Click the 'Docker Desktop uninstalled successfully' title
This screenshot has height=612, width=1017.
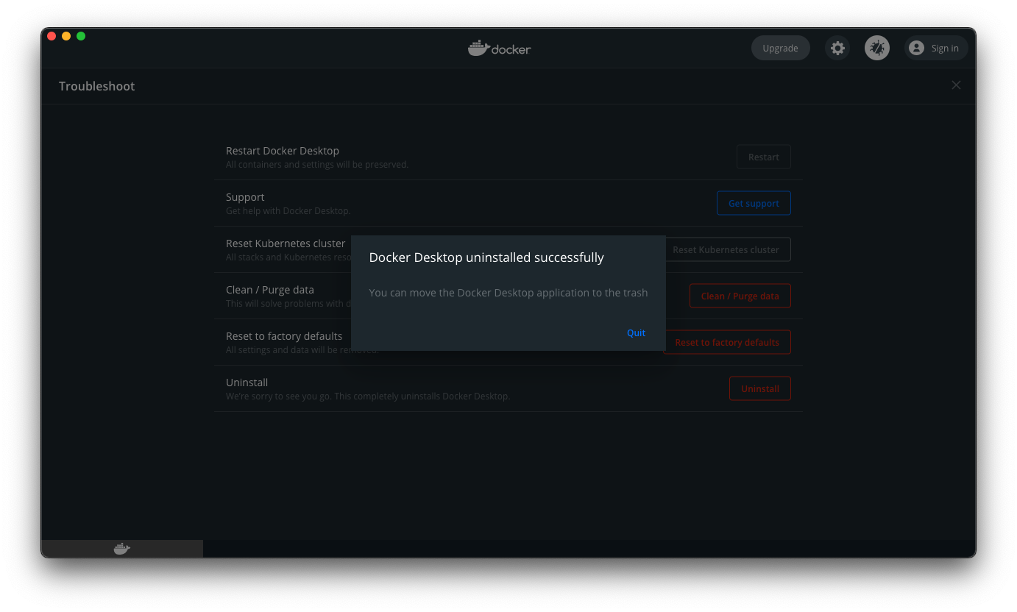[x=486, y=257]
